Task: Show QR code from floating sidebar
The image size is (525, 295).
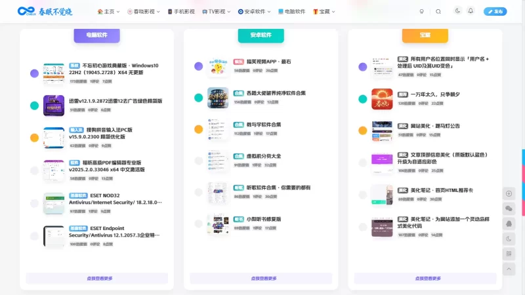Action: pos(509,254)
